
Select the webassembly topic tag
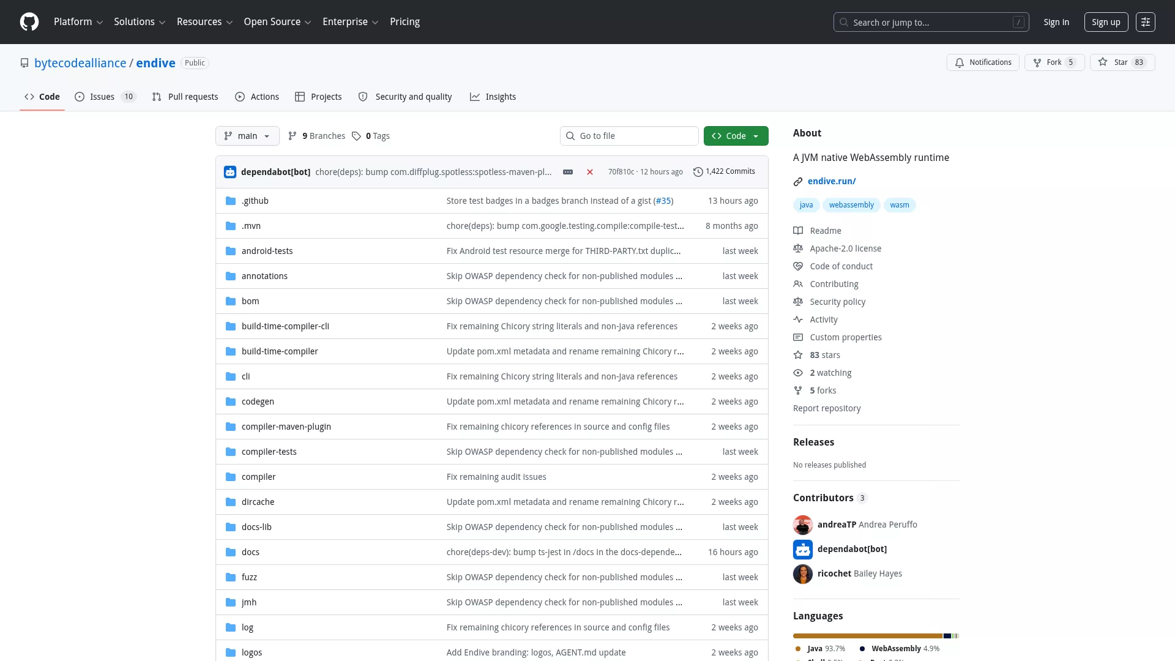point(851,205)
